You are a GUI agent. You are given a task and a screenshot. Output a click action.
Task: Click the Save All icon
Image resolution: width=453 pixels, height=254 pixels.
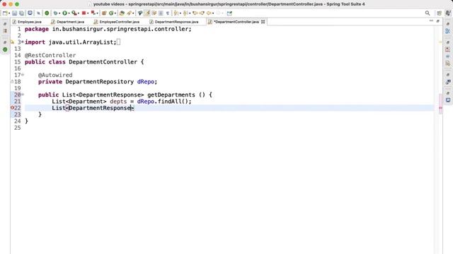click(x=21, y=13)
